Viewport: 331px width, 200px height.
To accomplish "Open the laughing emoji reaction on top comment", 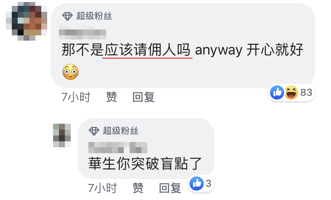I will click(x=291, y=92).
